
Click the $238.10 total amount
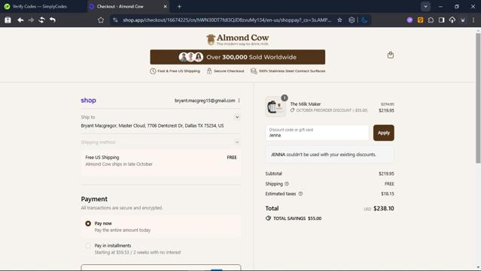click(x=383, y=209)
